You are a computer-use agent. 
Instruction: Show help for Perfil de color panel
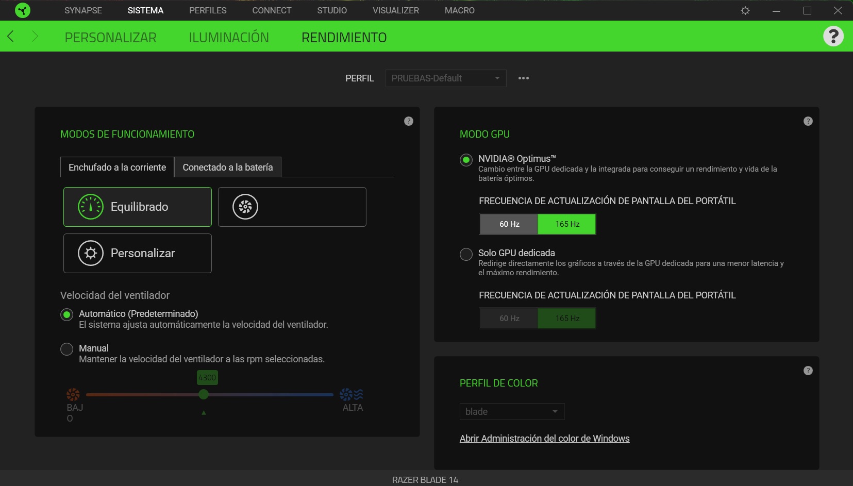808,371
